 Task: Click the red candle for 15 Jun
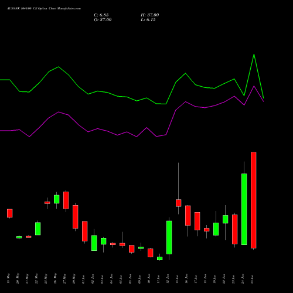(x=179, y=203)
